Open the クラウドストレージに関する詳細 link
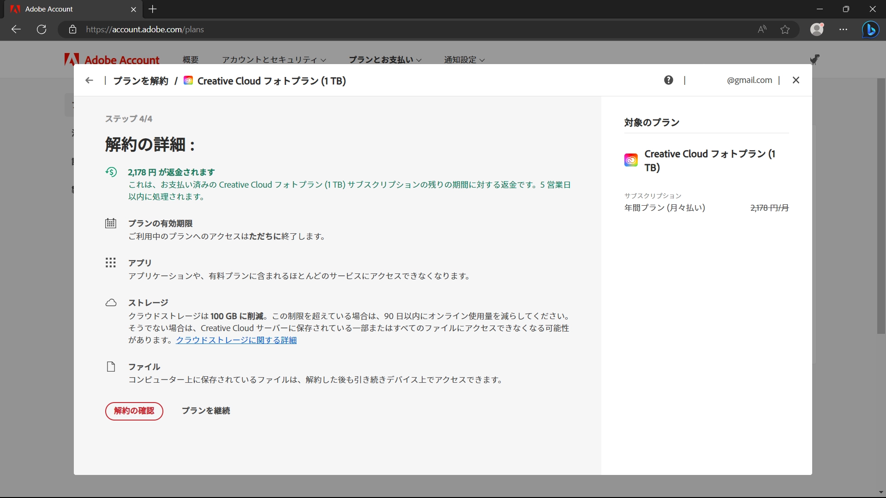 click(x=236, y=340)
